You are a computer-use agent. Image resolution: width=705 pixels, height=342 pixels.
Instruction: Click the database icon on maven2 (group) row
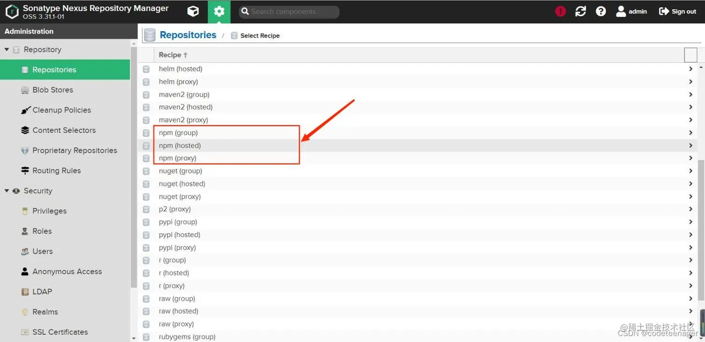click(146, 95)
